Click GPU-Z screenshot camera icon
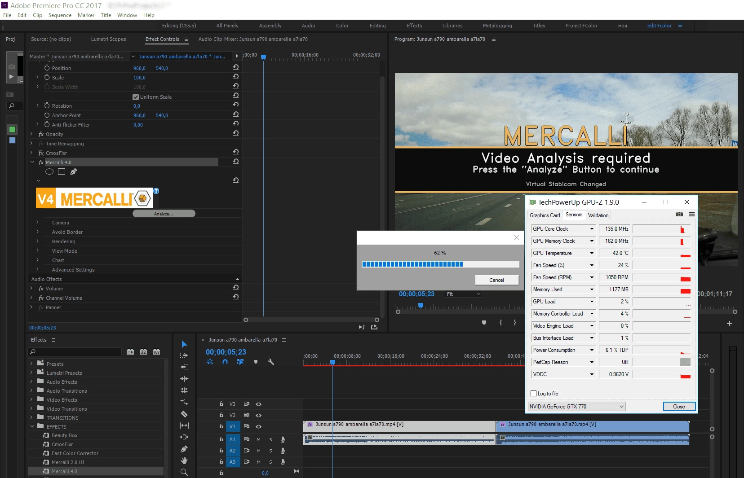The image size is (744, 478). pyautogui.click(x=679, y=215)
